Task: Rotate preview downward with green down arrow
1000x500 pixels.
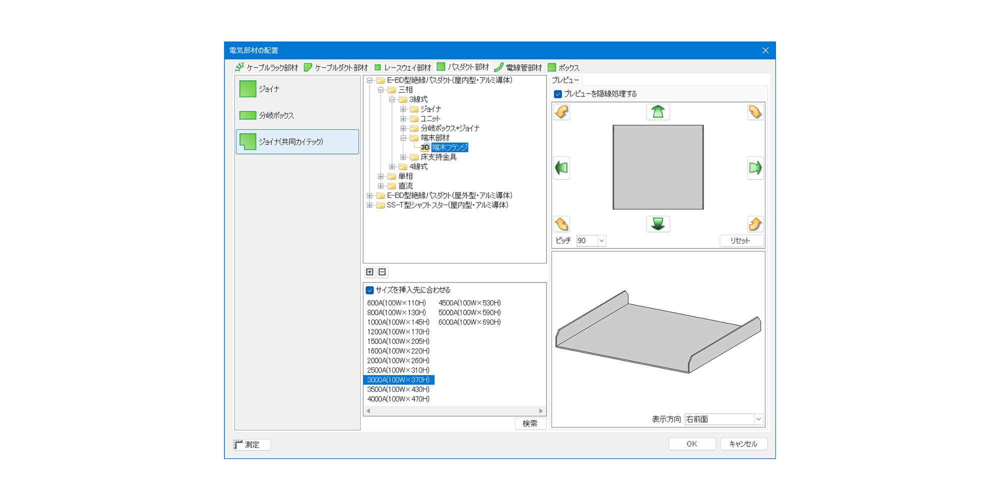Action: [x=657, y=224]
